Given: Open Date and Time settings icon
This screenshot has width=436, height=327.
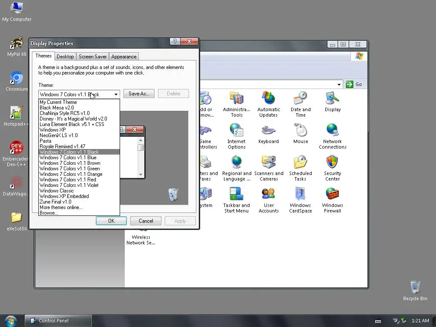Looking at the screenshot, I should (301, 104).
